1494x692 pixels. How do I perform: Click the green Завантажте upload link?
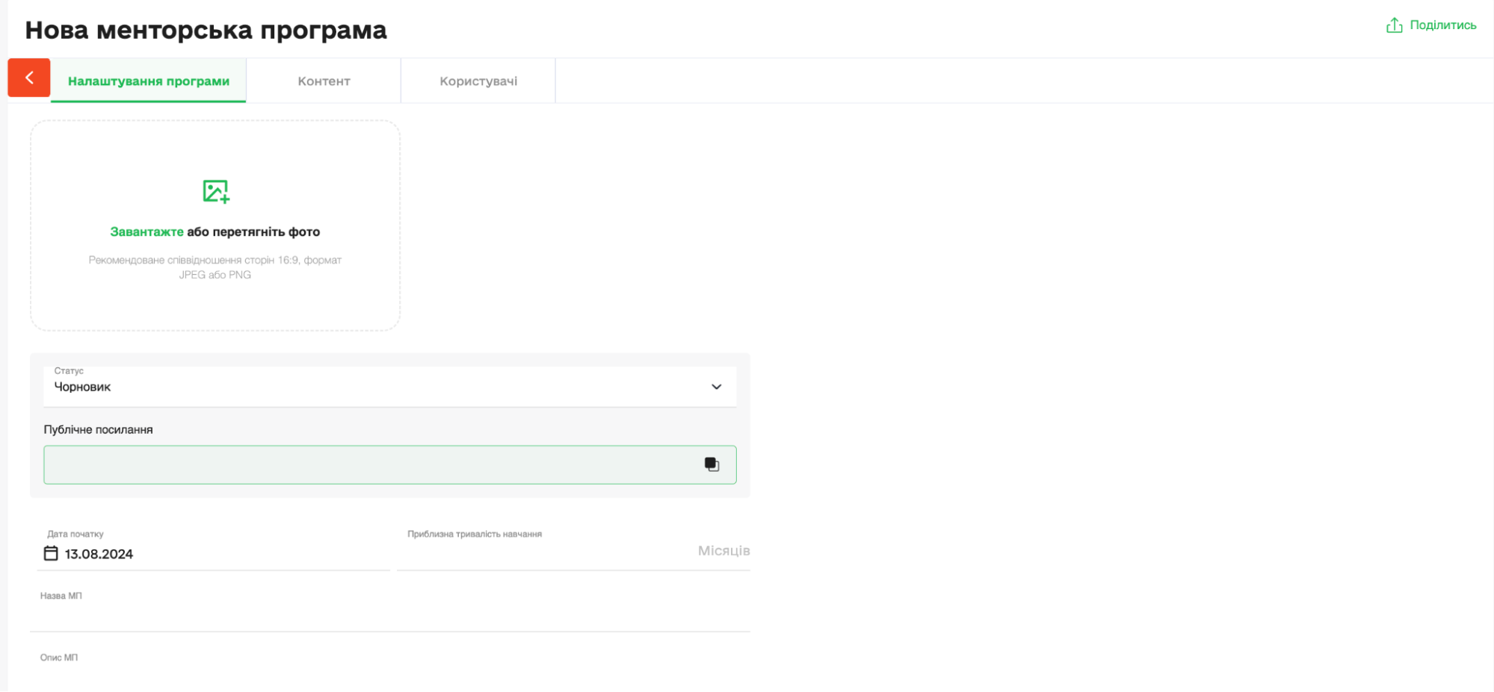(146, 232)
